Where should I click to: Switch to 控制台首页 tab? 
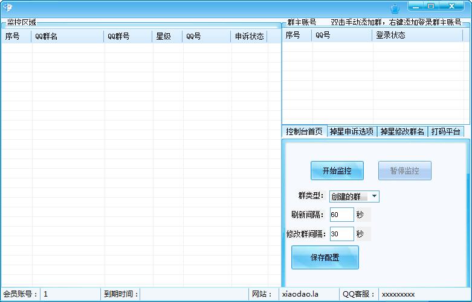coord(305,131)
